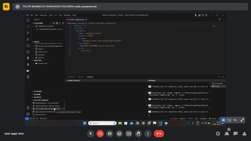251x141 pixels.
Task: Click Go Live in the status bar
Action: coord(213,119)
